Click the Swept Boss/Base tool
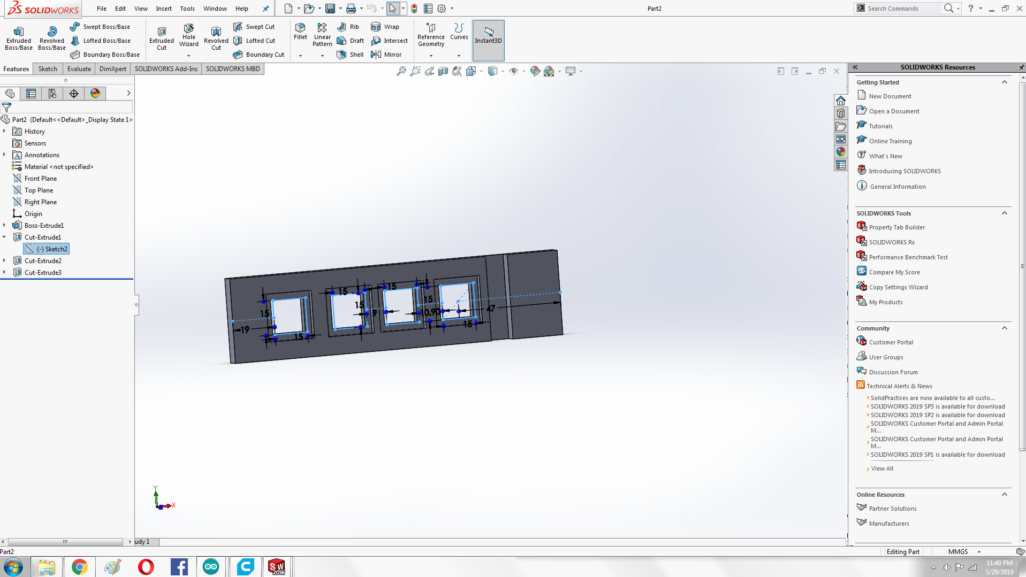Viewport: 1026px width, 577px height. [100, 27]
